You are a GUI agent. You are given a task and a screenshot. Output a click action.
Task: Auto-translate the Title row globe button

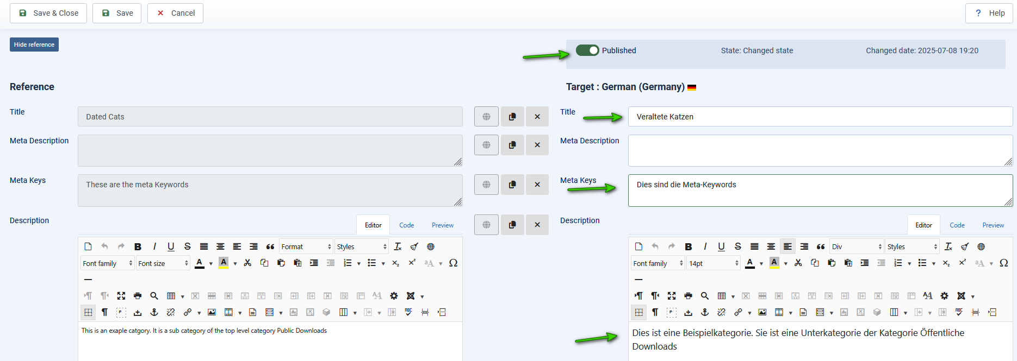[486, 117]
